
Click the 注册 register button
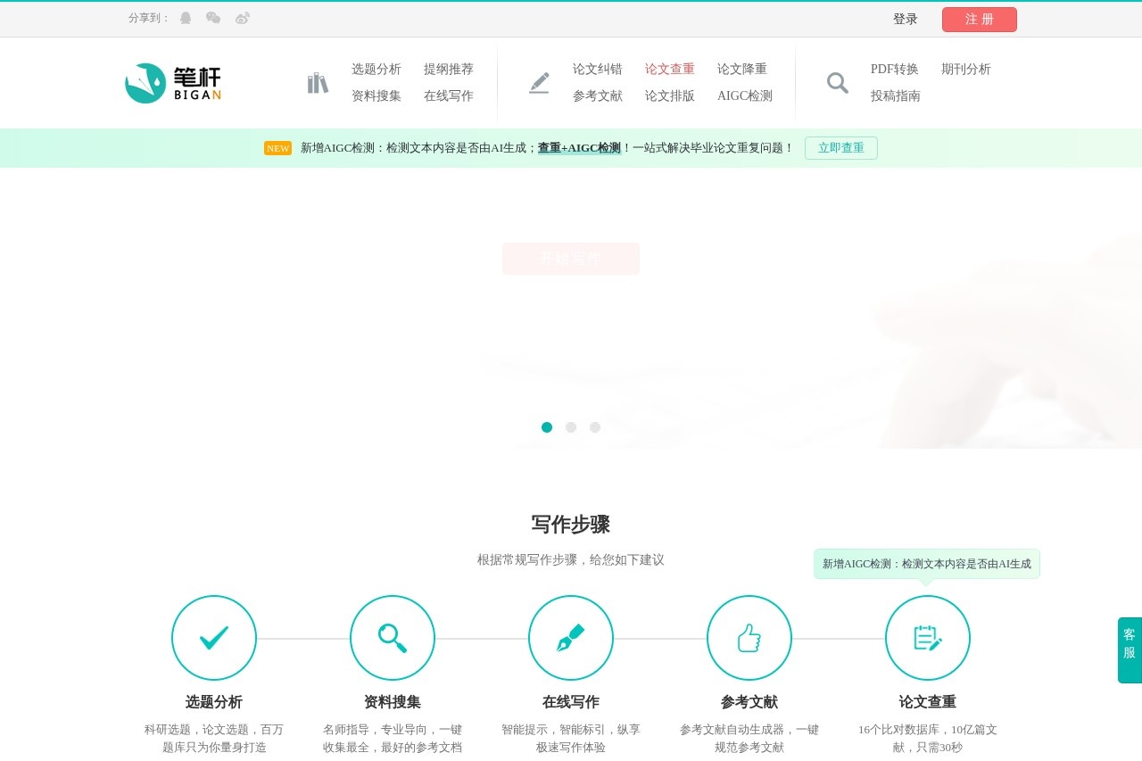pyautogui.click(x=979, y=19)
